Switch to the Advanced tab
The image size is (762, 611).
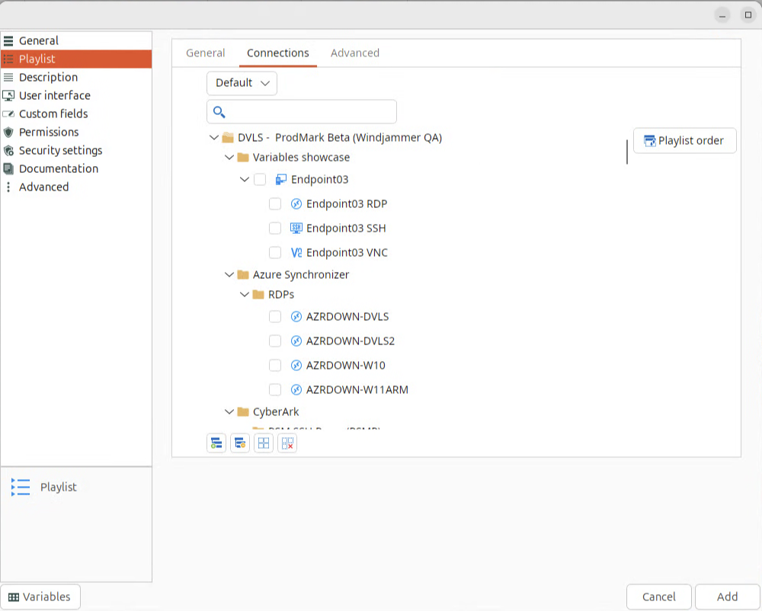(354, 53)
